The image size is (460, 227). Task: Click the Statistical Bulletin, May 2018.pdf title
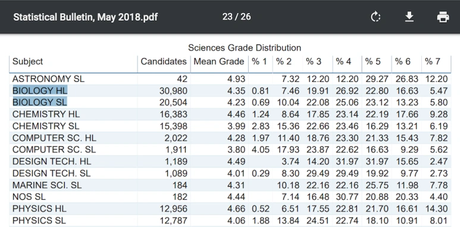[85, 17]
